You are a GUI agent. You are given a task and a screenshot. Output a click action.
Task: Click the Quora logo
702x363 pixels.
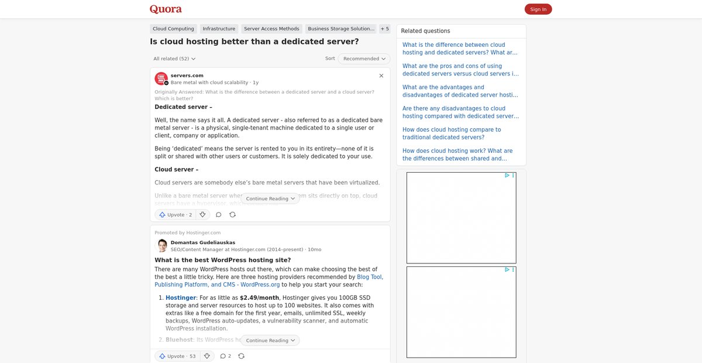click(166, 9)
